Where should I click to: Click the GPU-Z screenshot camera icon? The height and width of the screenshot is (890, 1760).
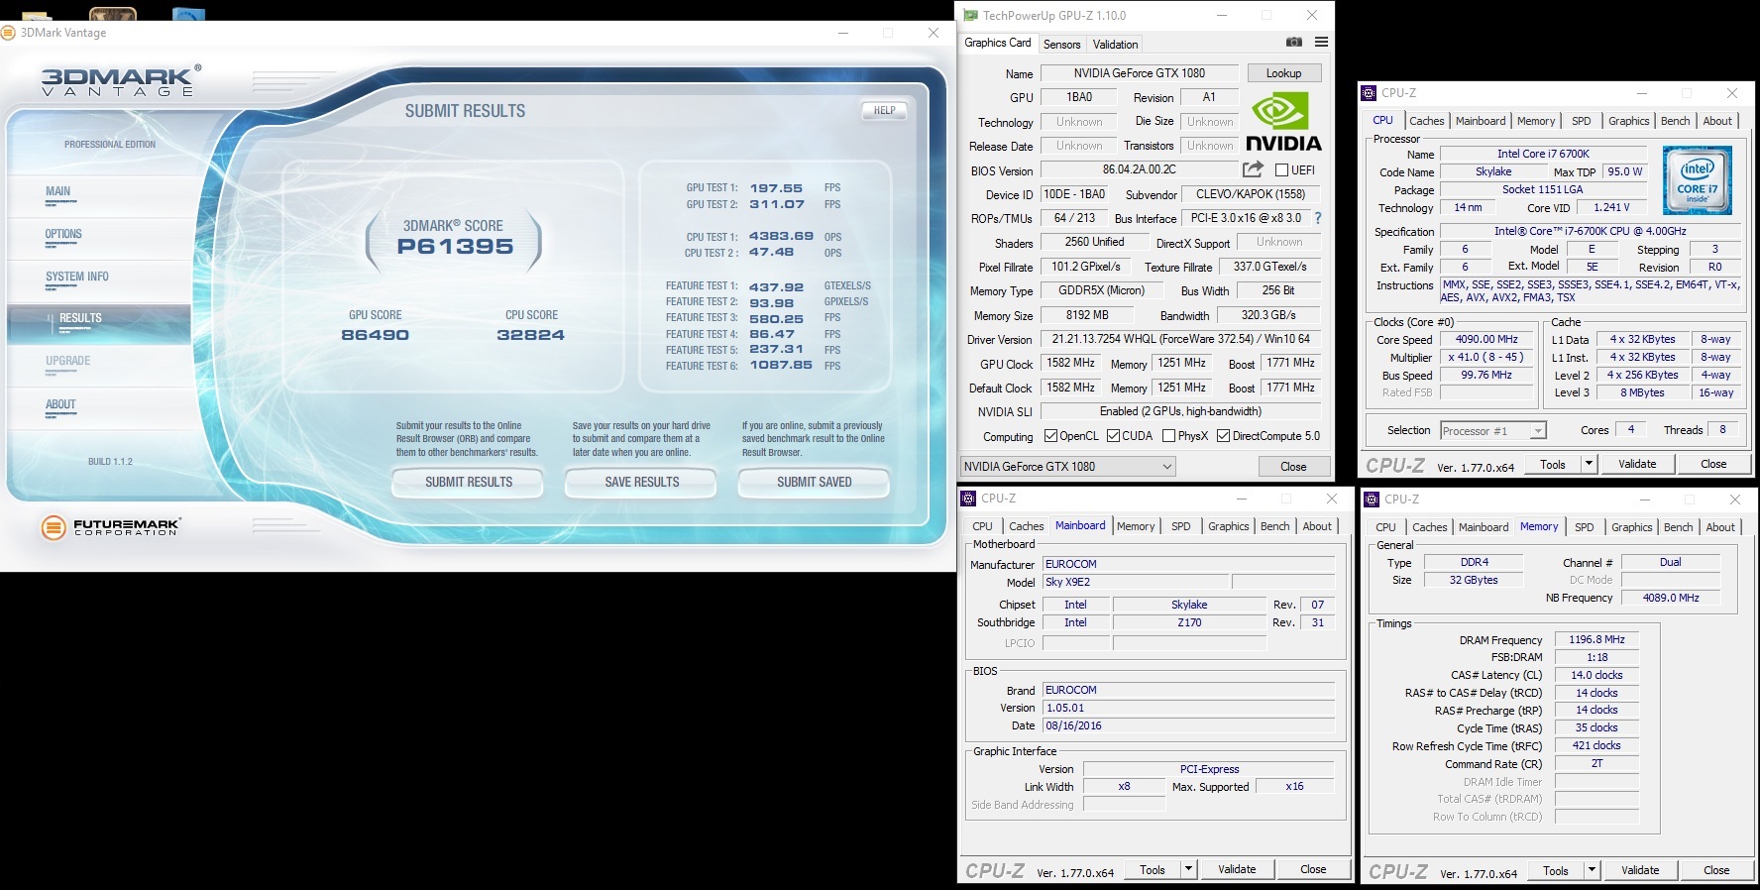pyautogui.click(x=1293, y=43)
